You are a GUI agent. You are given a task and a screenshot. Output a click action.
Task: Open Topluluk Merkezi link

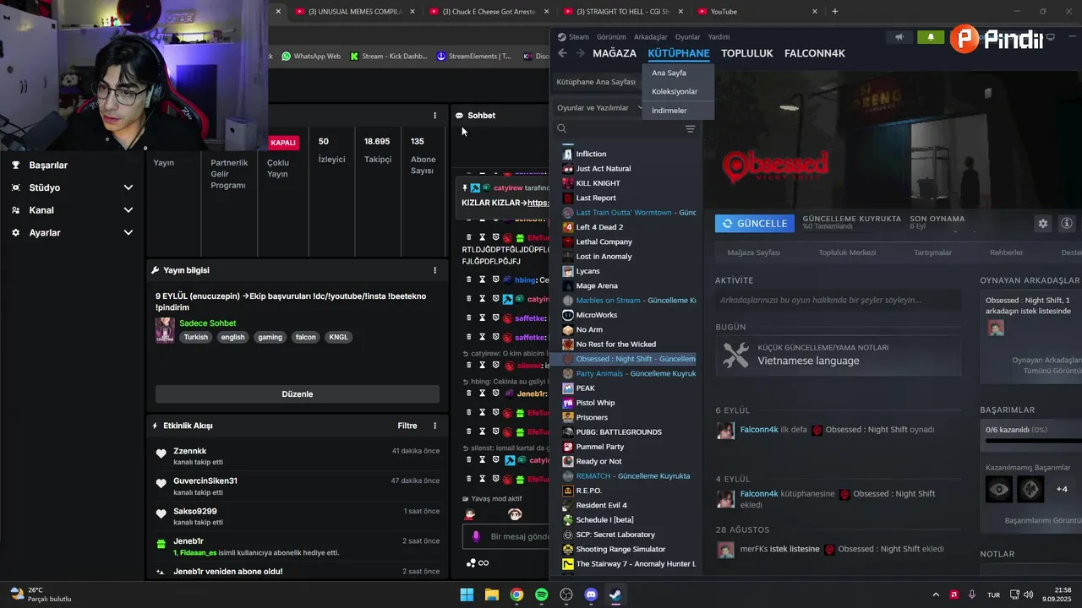click(x=847, y=252)
